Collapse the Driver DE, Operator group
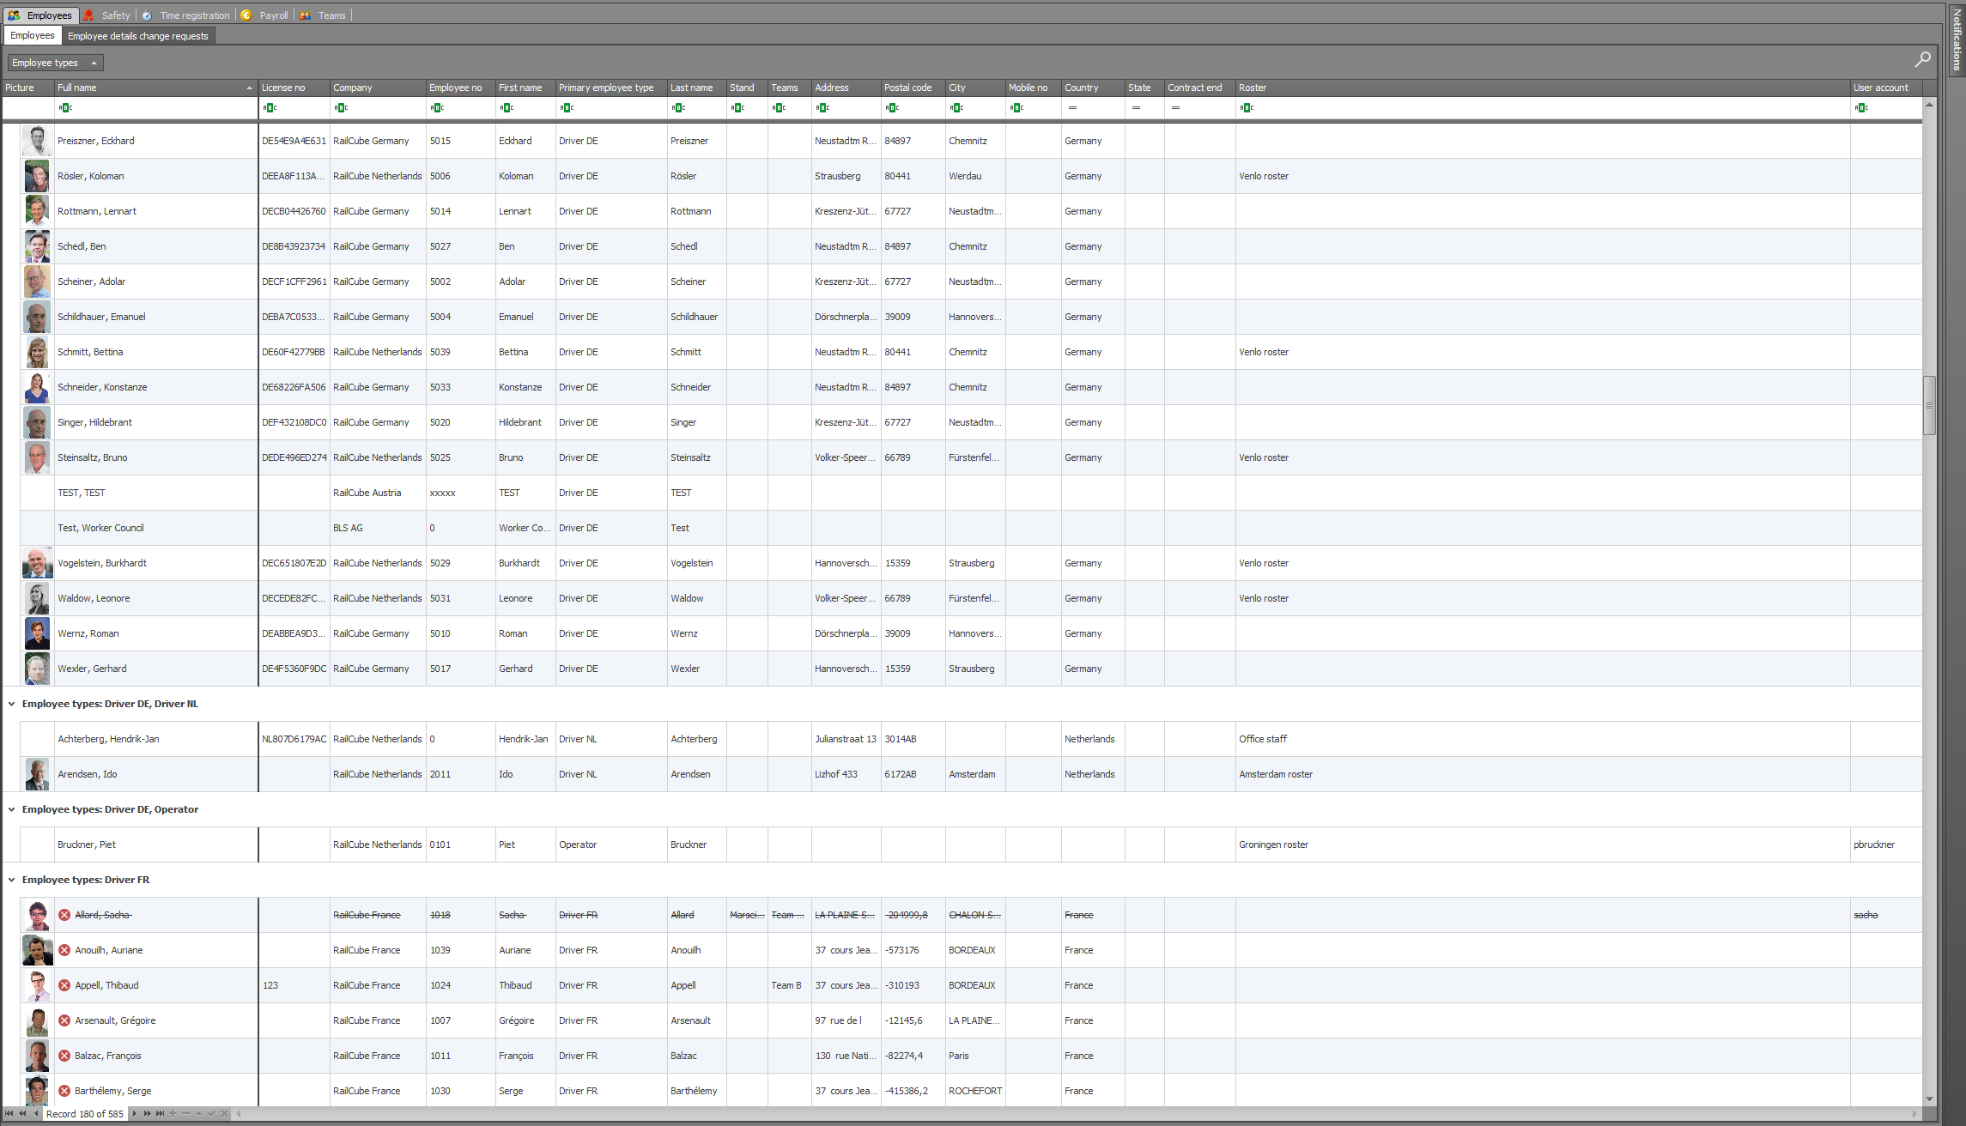The image size is (1966, 1126). (12, 809)
